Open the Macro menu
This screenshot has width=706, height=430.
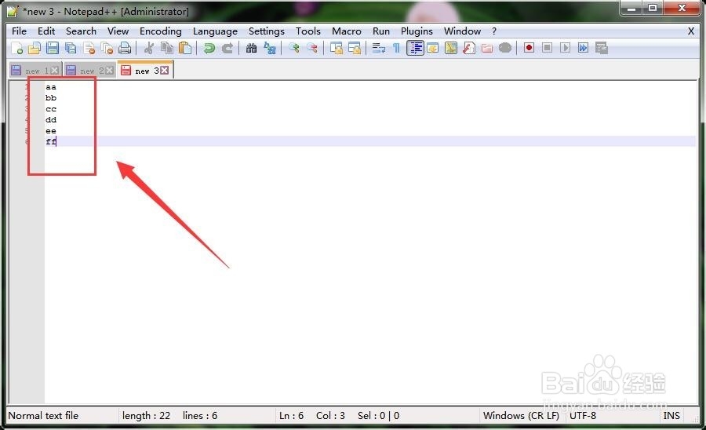click(347, 31)
